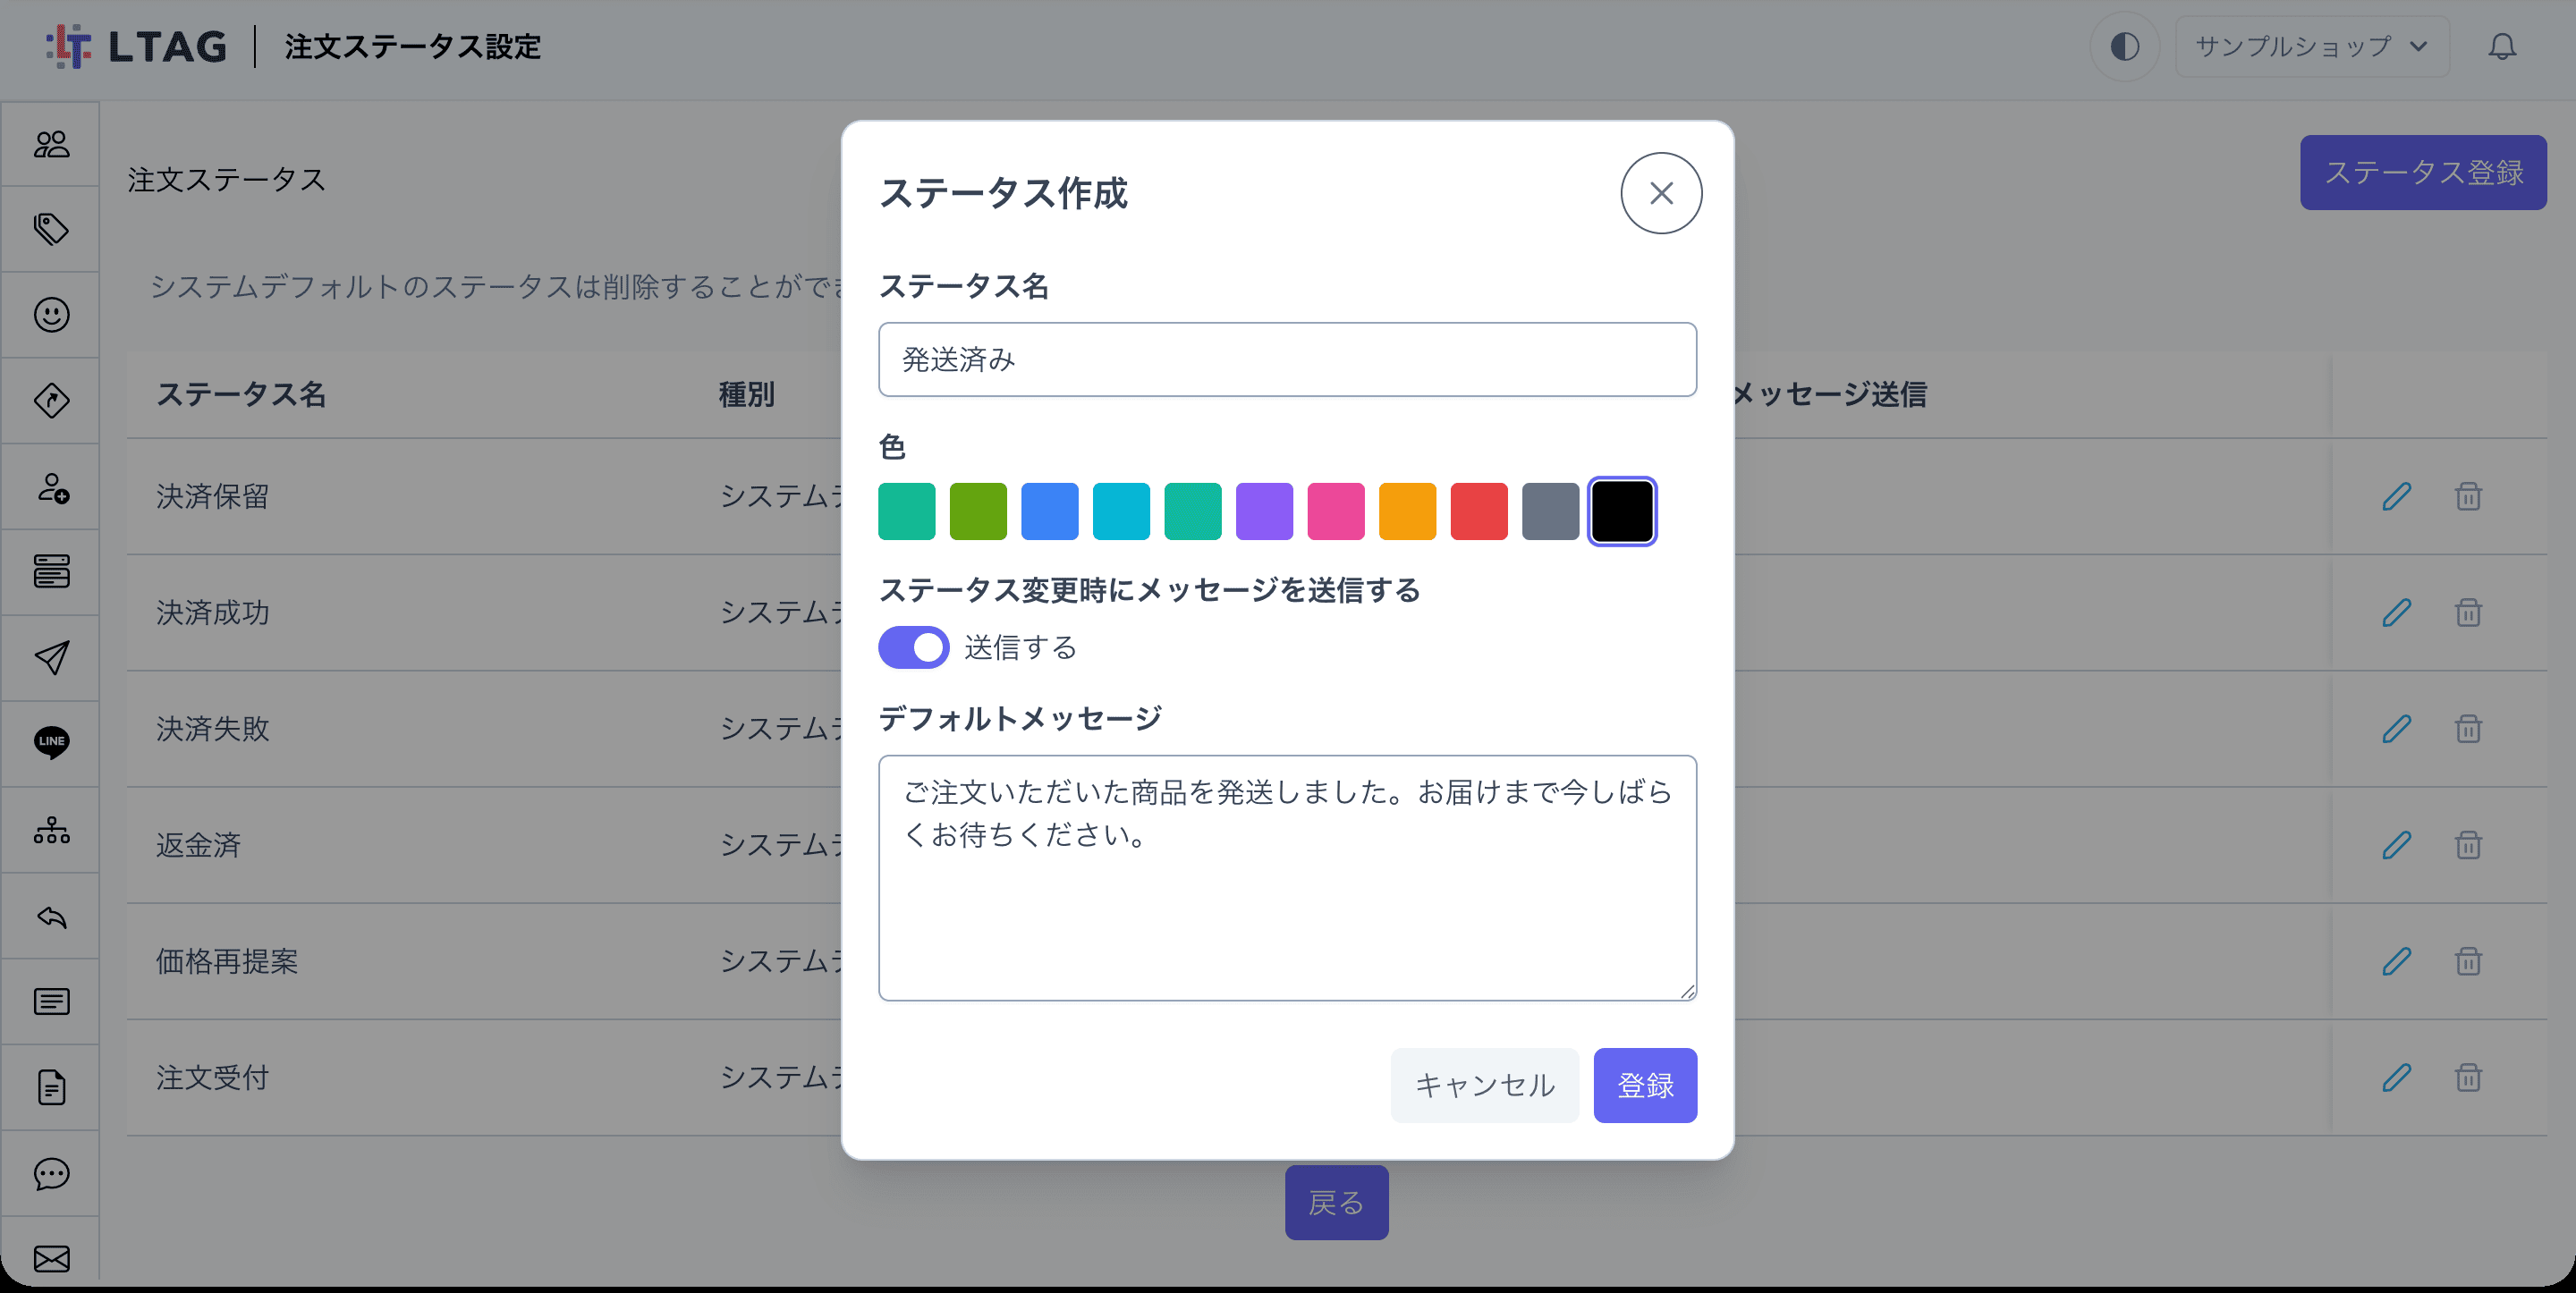
Task: Edit the 決済保留 status row
Action: coord(2397,496)
